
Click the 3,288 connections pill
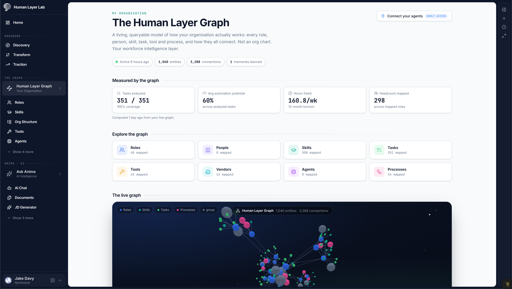pyautogui.click(x=205, y=62)
